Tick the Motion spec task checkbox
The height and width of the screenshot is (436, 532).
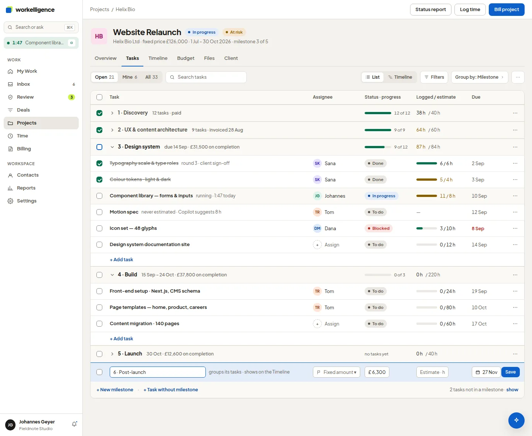pyautogui.click(x=99, y=212)
